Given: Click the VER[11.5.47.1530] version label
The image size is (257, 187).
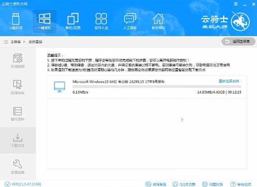Looking at the screenshot, I should (26, 184).
